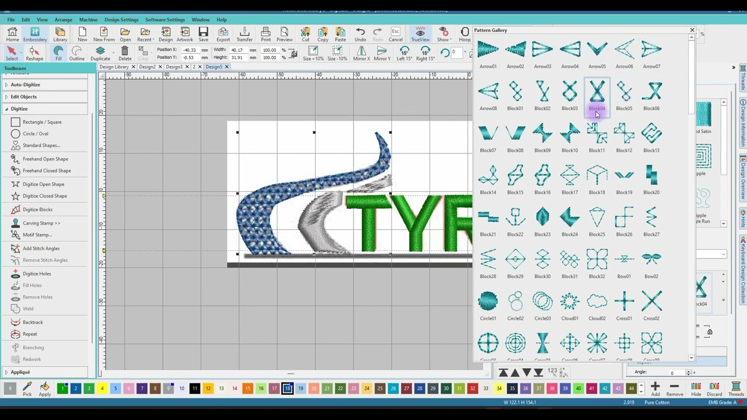Screen dimensions: 747x420
Task: Apply the current color
Action: pos(45,390)
